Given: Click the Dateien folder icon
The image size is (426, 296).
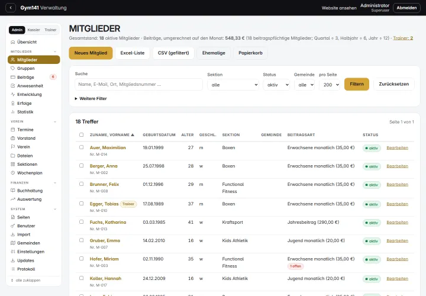Looking at the screenshot, I should tap(12, 156).
